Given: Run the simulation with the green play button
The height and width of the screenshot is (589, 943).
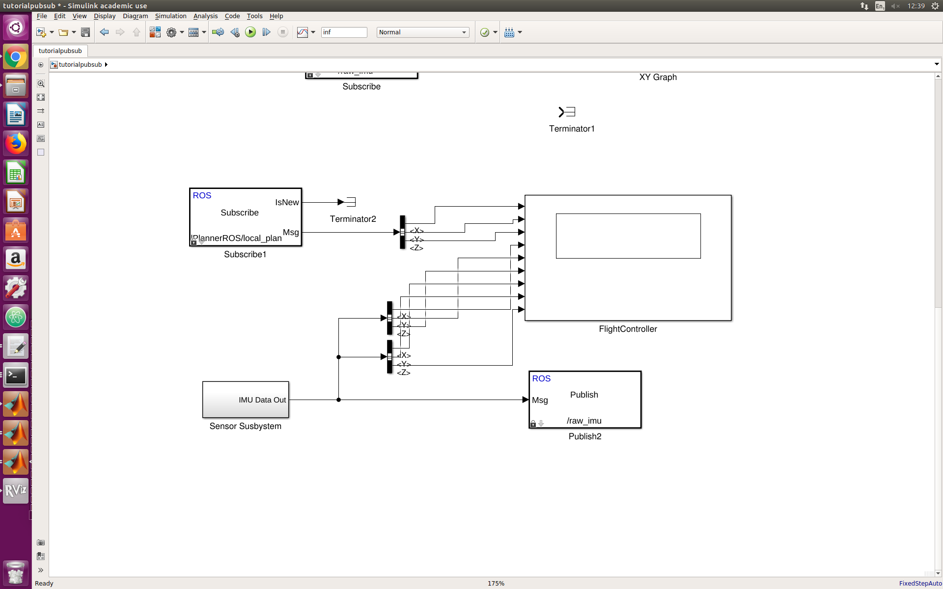Looking at the screenshot, I should [250, 32].
